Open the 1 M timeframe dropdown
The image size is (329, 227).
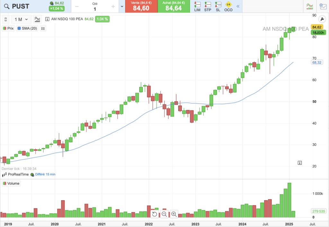click(x=21, y=19)
